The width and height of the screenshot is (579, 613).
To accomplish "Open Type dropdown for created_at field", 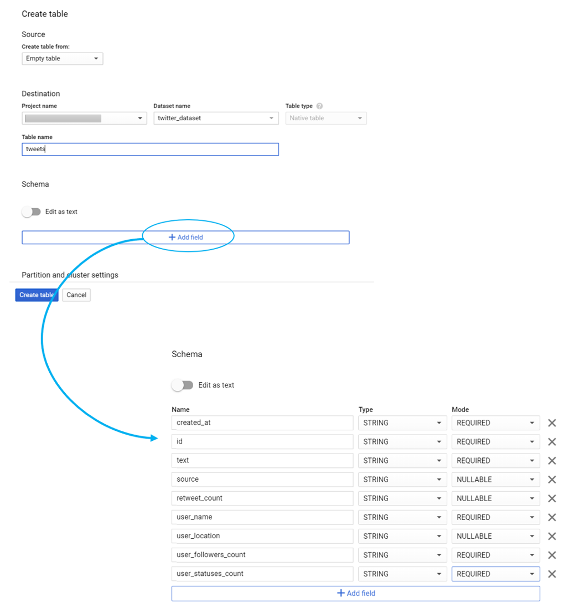I will pos(402,423).
